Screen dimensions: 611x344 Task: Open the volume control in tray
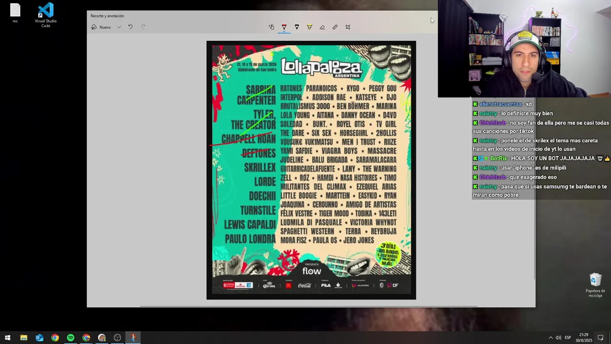558,338
